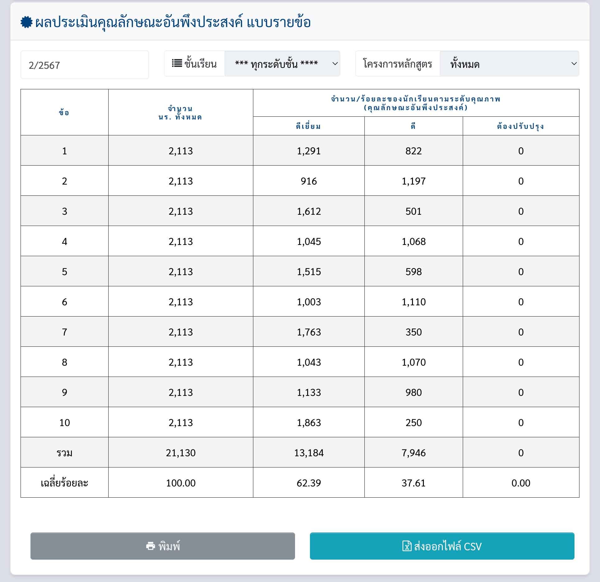Open the ทุกระดับชั้น class level dropdown
This screenshot has height=582, width=600.
pyautogui.click(x=282, y=64)
